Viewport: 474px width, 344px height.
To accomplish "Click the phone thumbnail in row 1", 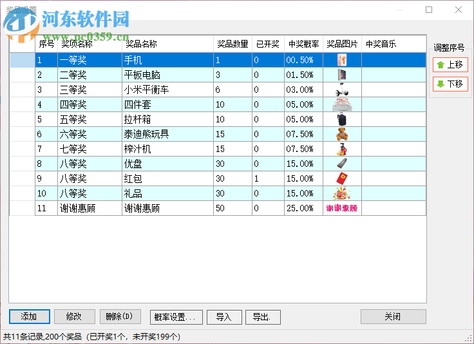I will coord(342,60).
